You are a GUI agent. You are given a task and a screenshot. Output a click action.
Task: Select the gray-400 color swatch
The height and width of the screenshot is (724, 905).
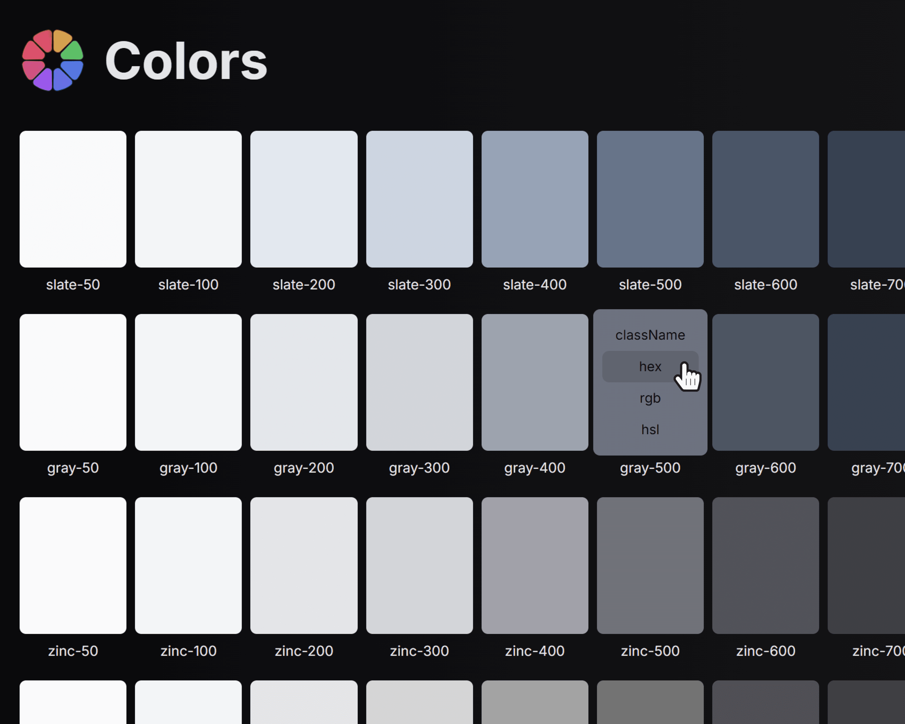tap(535, 382)
